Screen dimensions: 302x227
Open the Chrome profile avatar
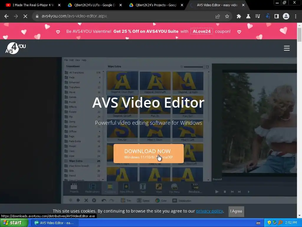tap(286, 16)
